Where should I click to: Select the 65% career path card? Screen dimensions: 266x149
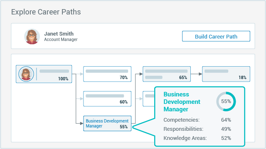click(167, 74)
